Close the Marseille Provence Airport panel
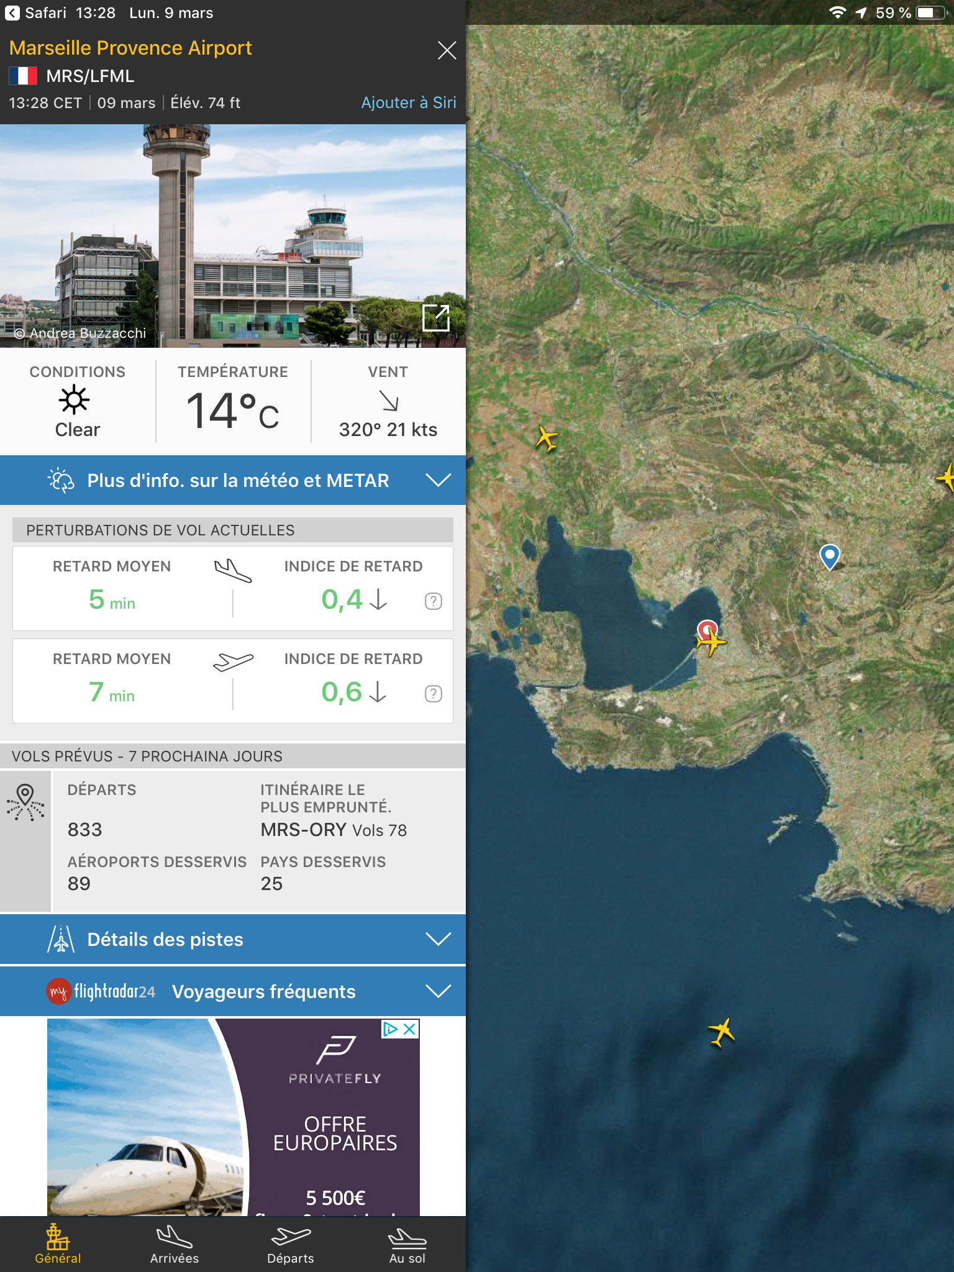The width and height of the screenshot is (954, 1272). click(x=447, y=50)
